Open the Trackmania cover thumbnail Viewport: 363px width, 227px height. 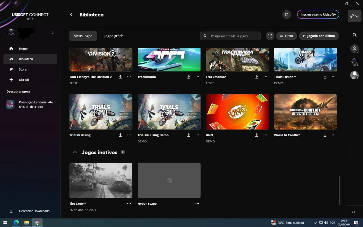point(169,60)
